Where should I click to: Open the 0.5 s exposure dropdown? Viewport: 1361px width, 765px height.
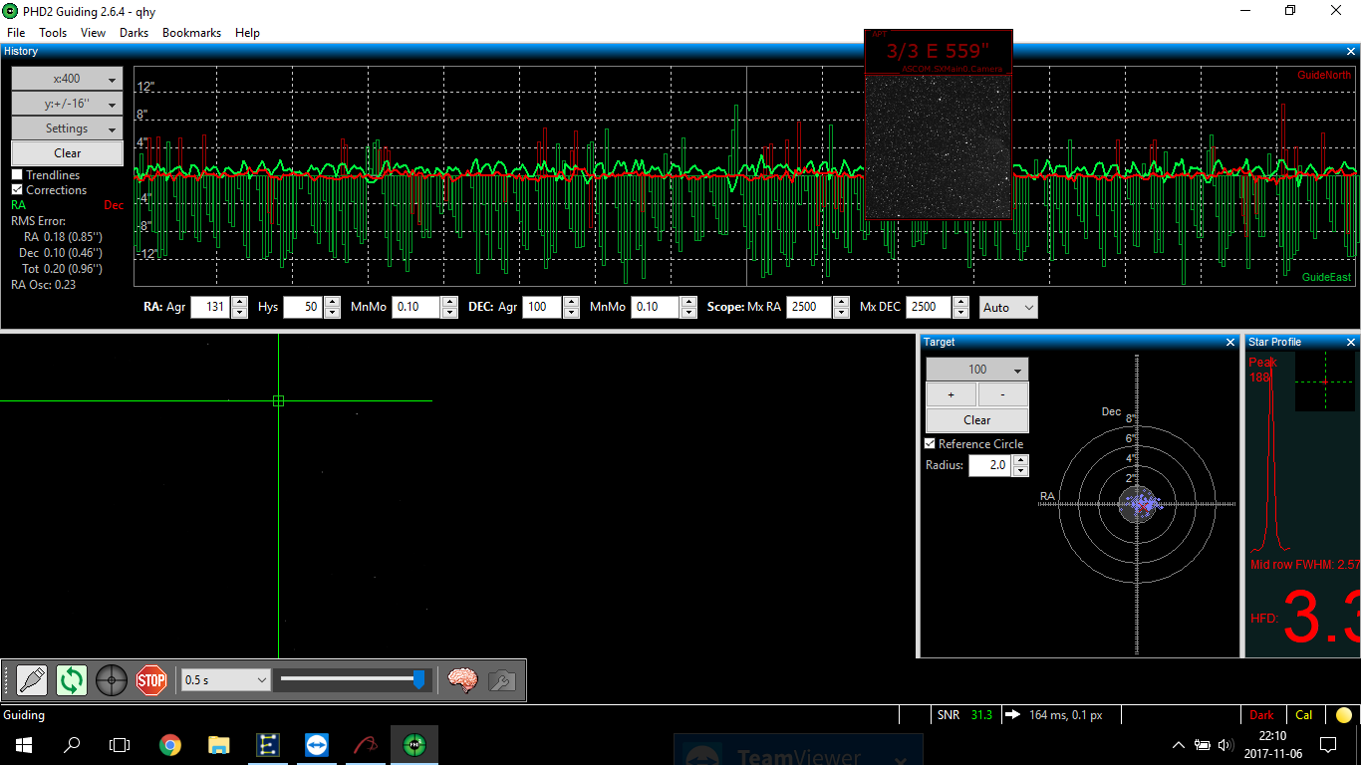pyautogui.click(x=226, y=680)
